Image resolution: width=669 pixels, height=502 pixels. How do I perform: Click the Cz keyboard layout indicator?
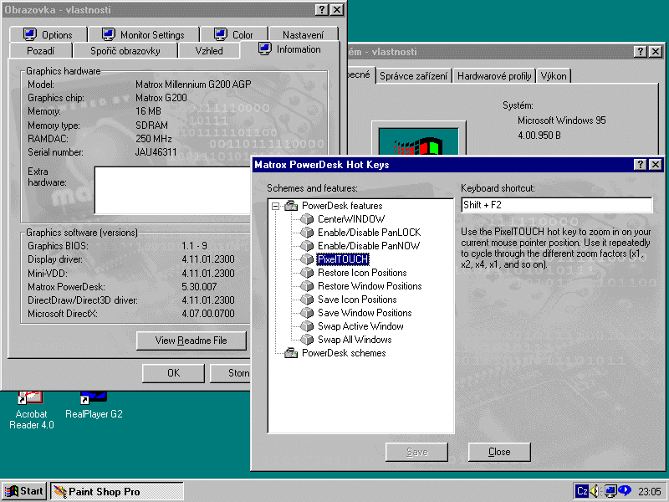[x=581, y=491]
